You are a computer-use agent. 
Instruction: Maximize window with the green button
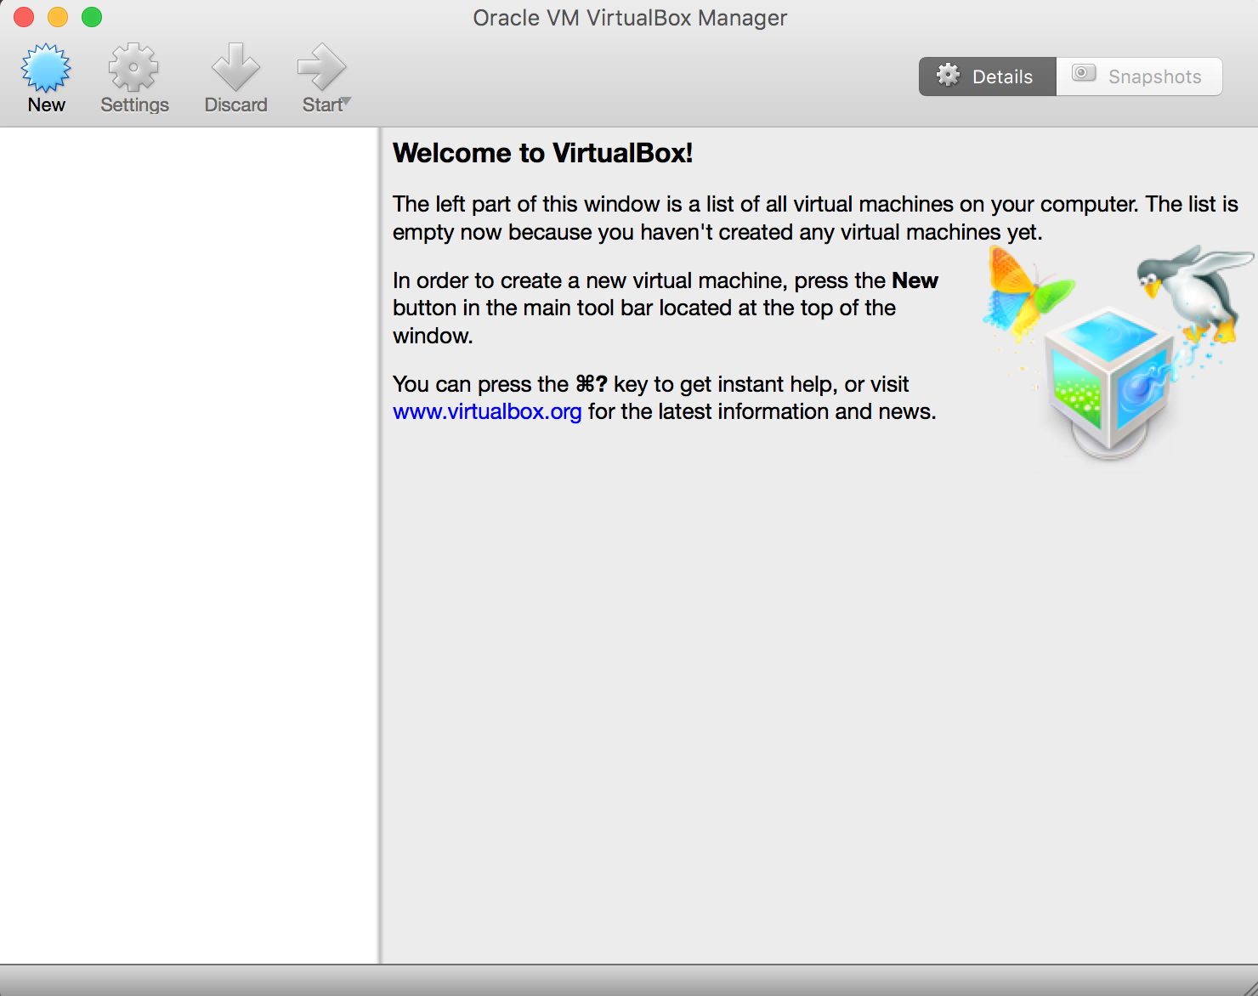pyautogui.click(x=92, y=17)
